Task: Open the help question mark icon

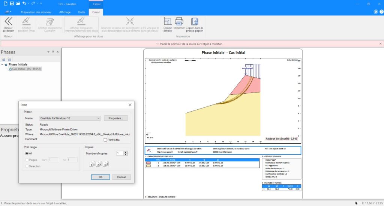Action: (381, 12)
